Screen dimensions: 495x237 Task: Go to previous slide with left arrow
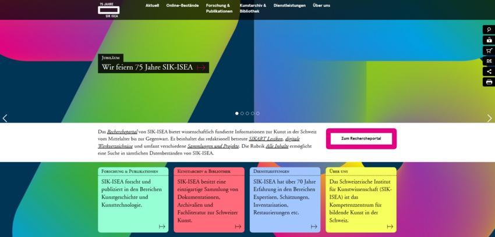(x=5, y=119)
